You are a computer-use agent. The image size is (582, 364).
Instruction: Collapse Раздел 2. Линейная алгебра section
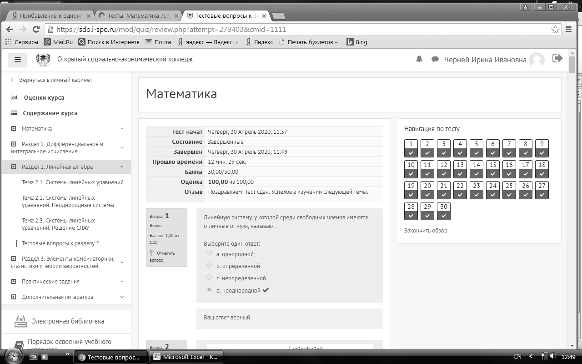click(x=122, y=167)
